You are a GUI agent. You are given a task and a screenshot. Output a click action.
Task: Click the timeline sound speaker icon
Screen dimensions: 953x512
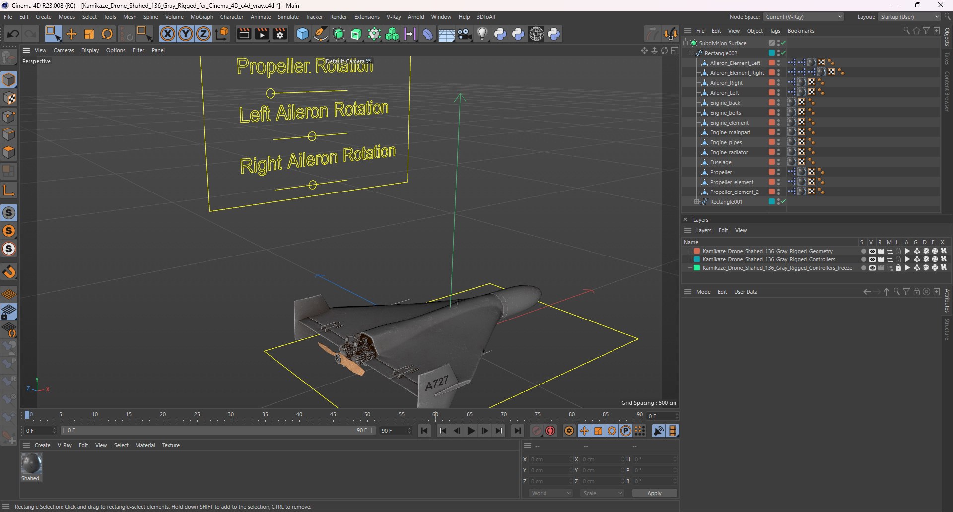pyautogui.click(x=659, y=431)
